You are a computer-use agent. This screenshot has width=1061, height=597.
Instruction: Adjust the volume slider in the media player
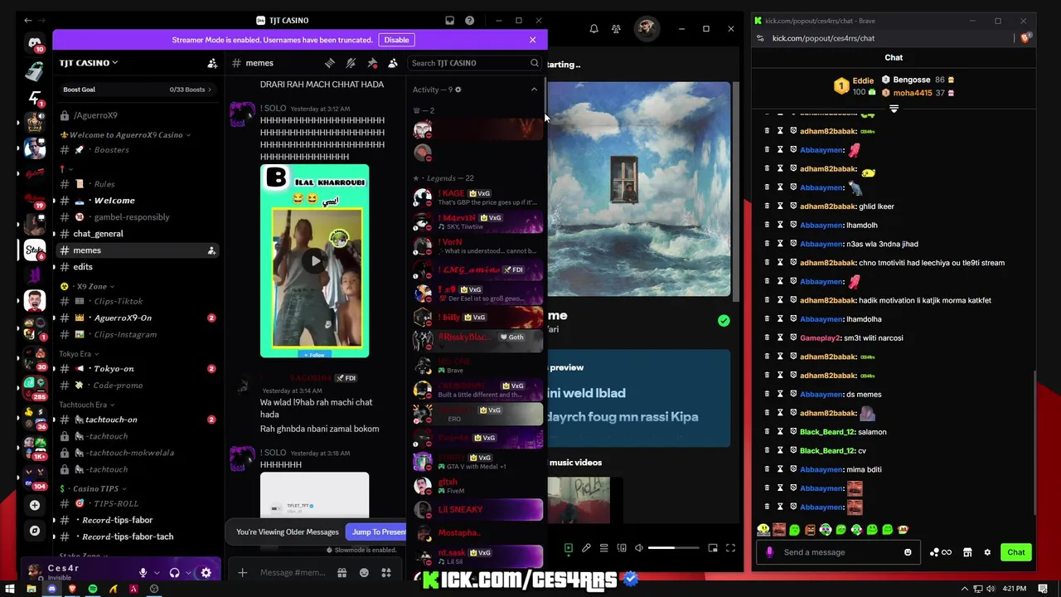click(x=673, y=548)
